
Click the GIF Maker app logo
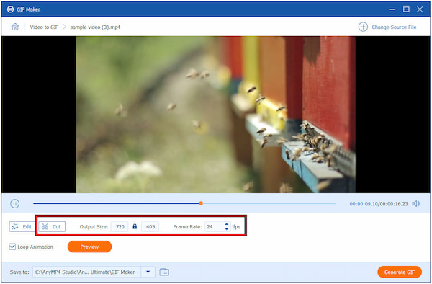(x=11, y=9)
